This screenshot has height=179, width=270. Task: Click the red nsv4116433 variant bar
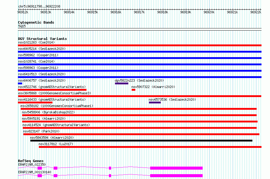coord(35,103)
